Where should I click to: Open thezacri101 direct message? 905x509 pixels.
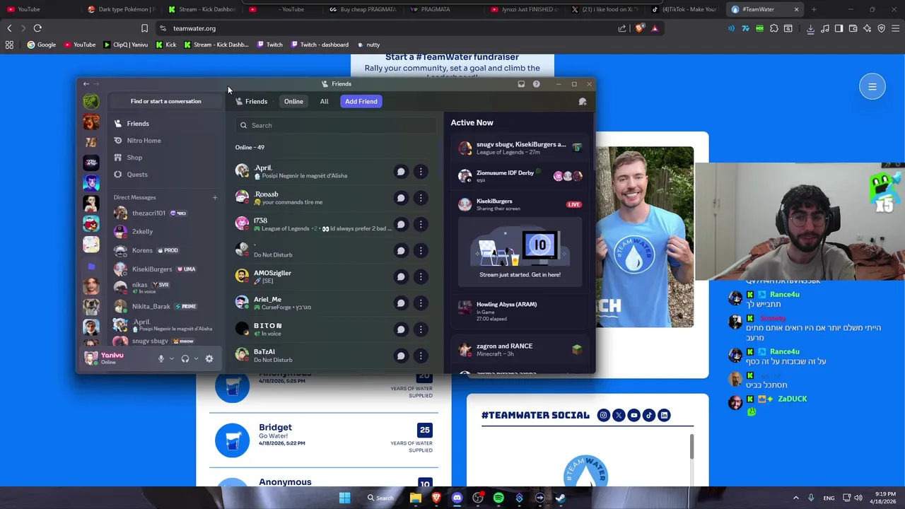click(165, 213)
